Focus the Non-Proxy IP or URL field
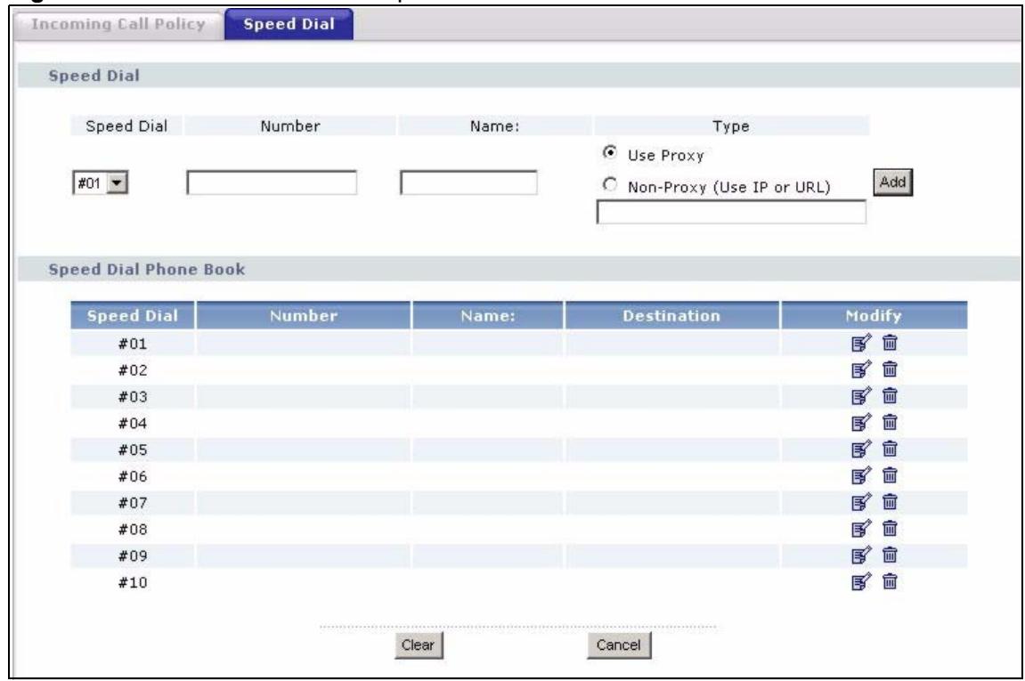Screen dimensions: 1025x681 tap(731, 212)
